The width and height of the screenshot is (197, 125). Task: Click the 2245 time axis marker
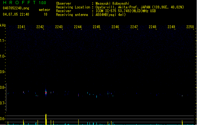(x=96, y=27)
